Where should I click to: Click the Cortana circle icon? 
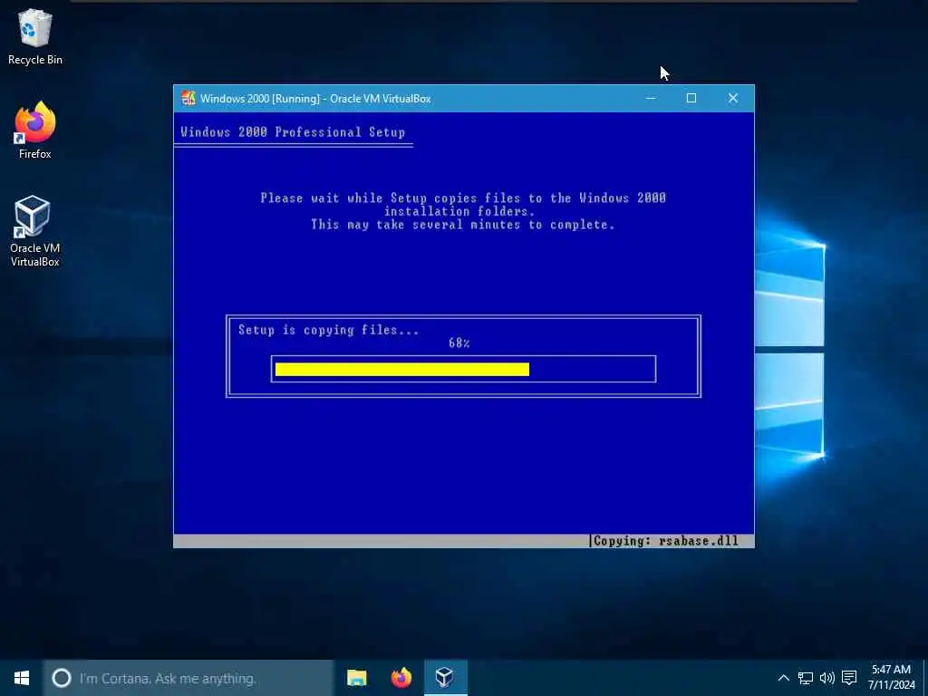[62, 678]
